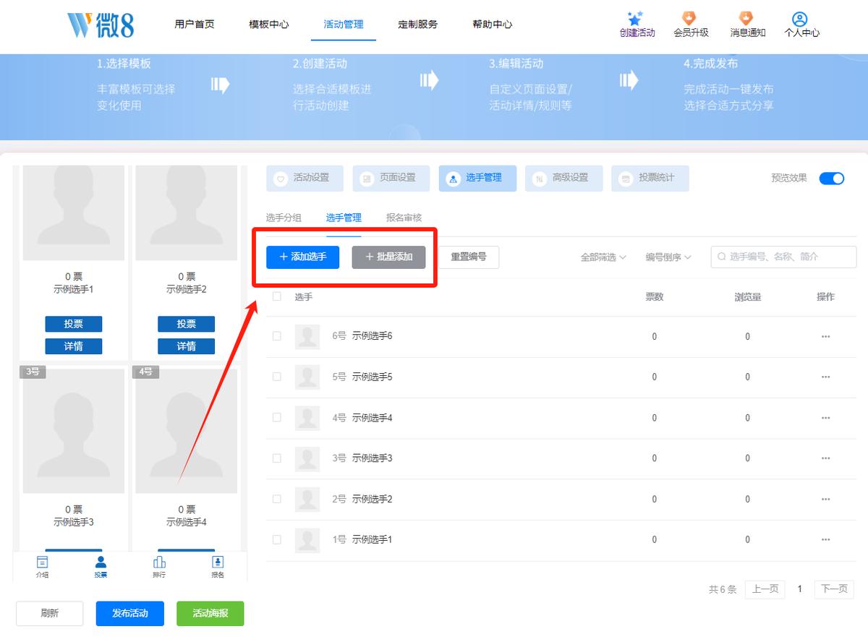Open more actions for 示例选手5
868x642 pixels.
825,377
